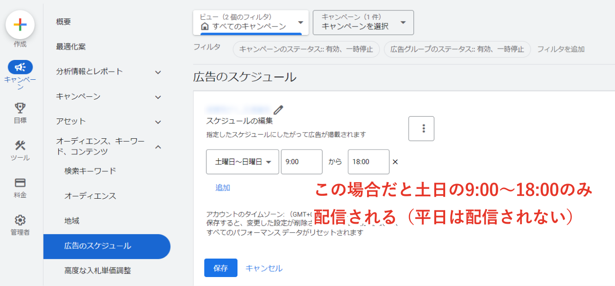
Task: Click the キャンペーンのステータス filter chip
Action: (x=306, y=49)
